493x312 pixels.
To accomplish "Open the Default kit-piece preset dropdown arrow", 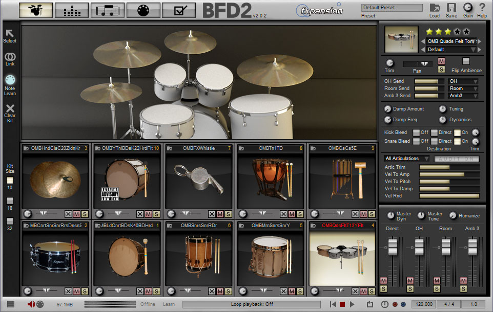I will coord(473,50).
